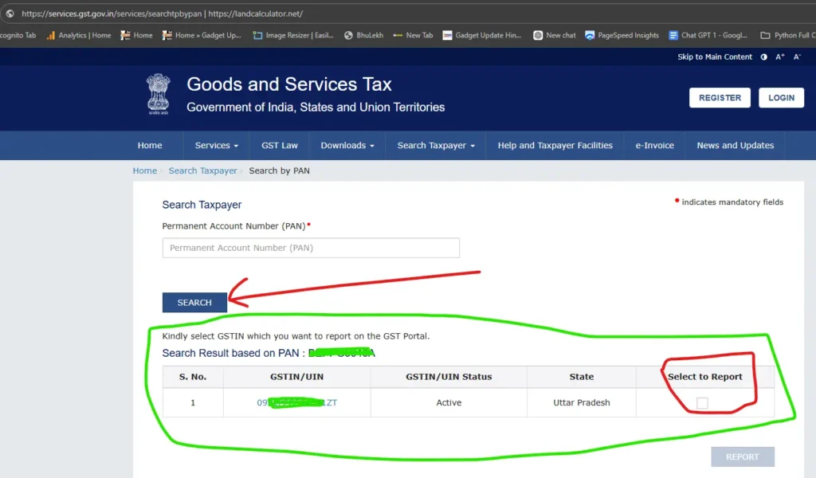Image resolution: width=816 pixels, height=478 pixels.
Task: Open the Image Resizer bookmark
Action: click(293, 35)
